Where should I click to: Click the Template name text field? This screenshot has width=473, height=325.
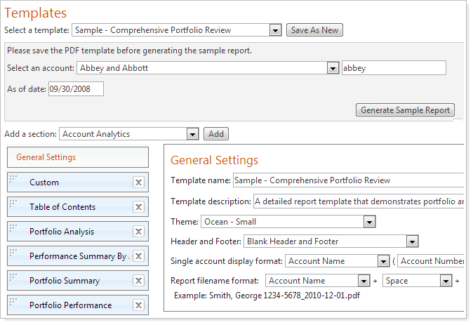348,180
